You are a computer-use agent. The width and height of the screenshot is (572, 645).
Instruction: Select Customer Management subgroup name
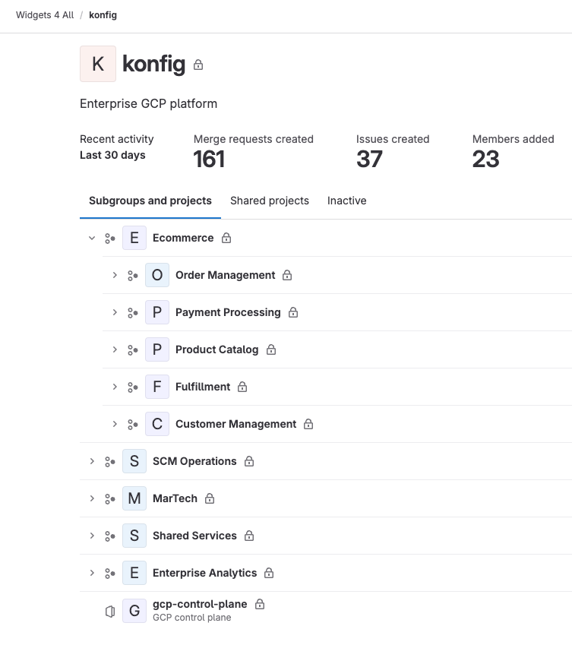point(235,424)
